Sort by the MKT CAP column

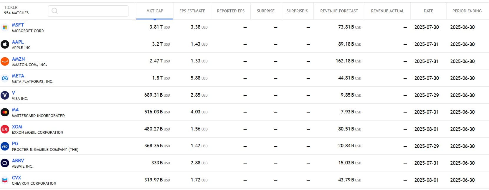coord(155,11)
